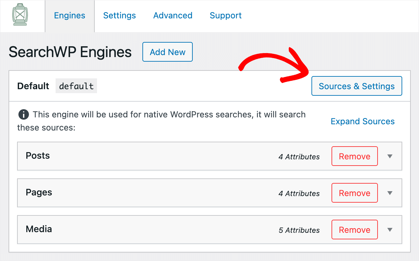
Task: Click the Expand Sources link
Action: coord(362,121)
